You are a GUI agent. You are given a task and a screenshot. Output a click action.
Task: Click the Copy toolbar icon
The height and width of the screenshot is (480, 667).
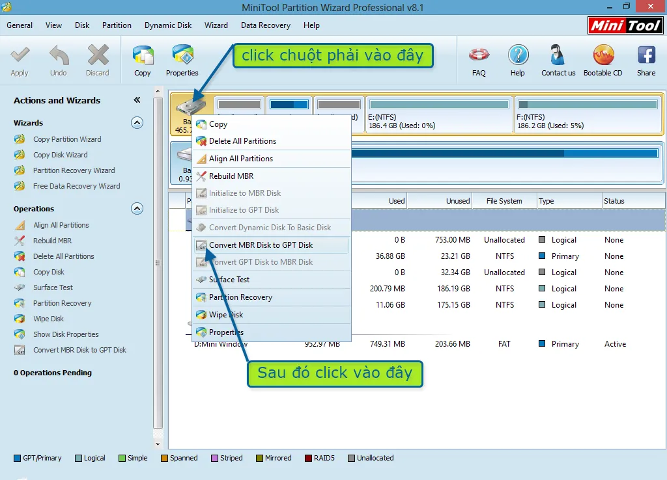coord(143,55)
